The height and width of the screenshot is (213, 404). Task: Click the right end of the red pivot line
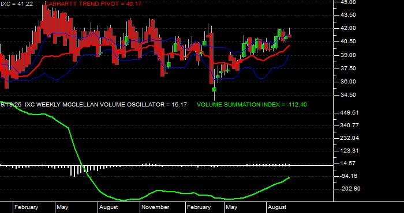[289, 45]
